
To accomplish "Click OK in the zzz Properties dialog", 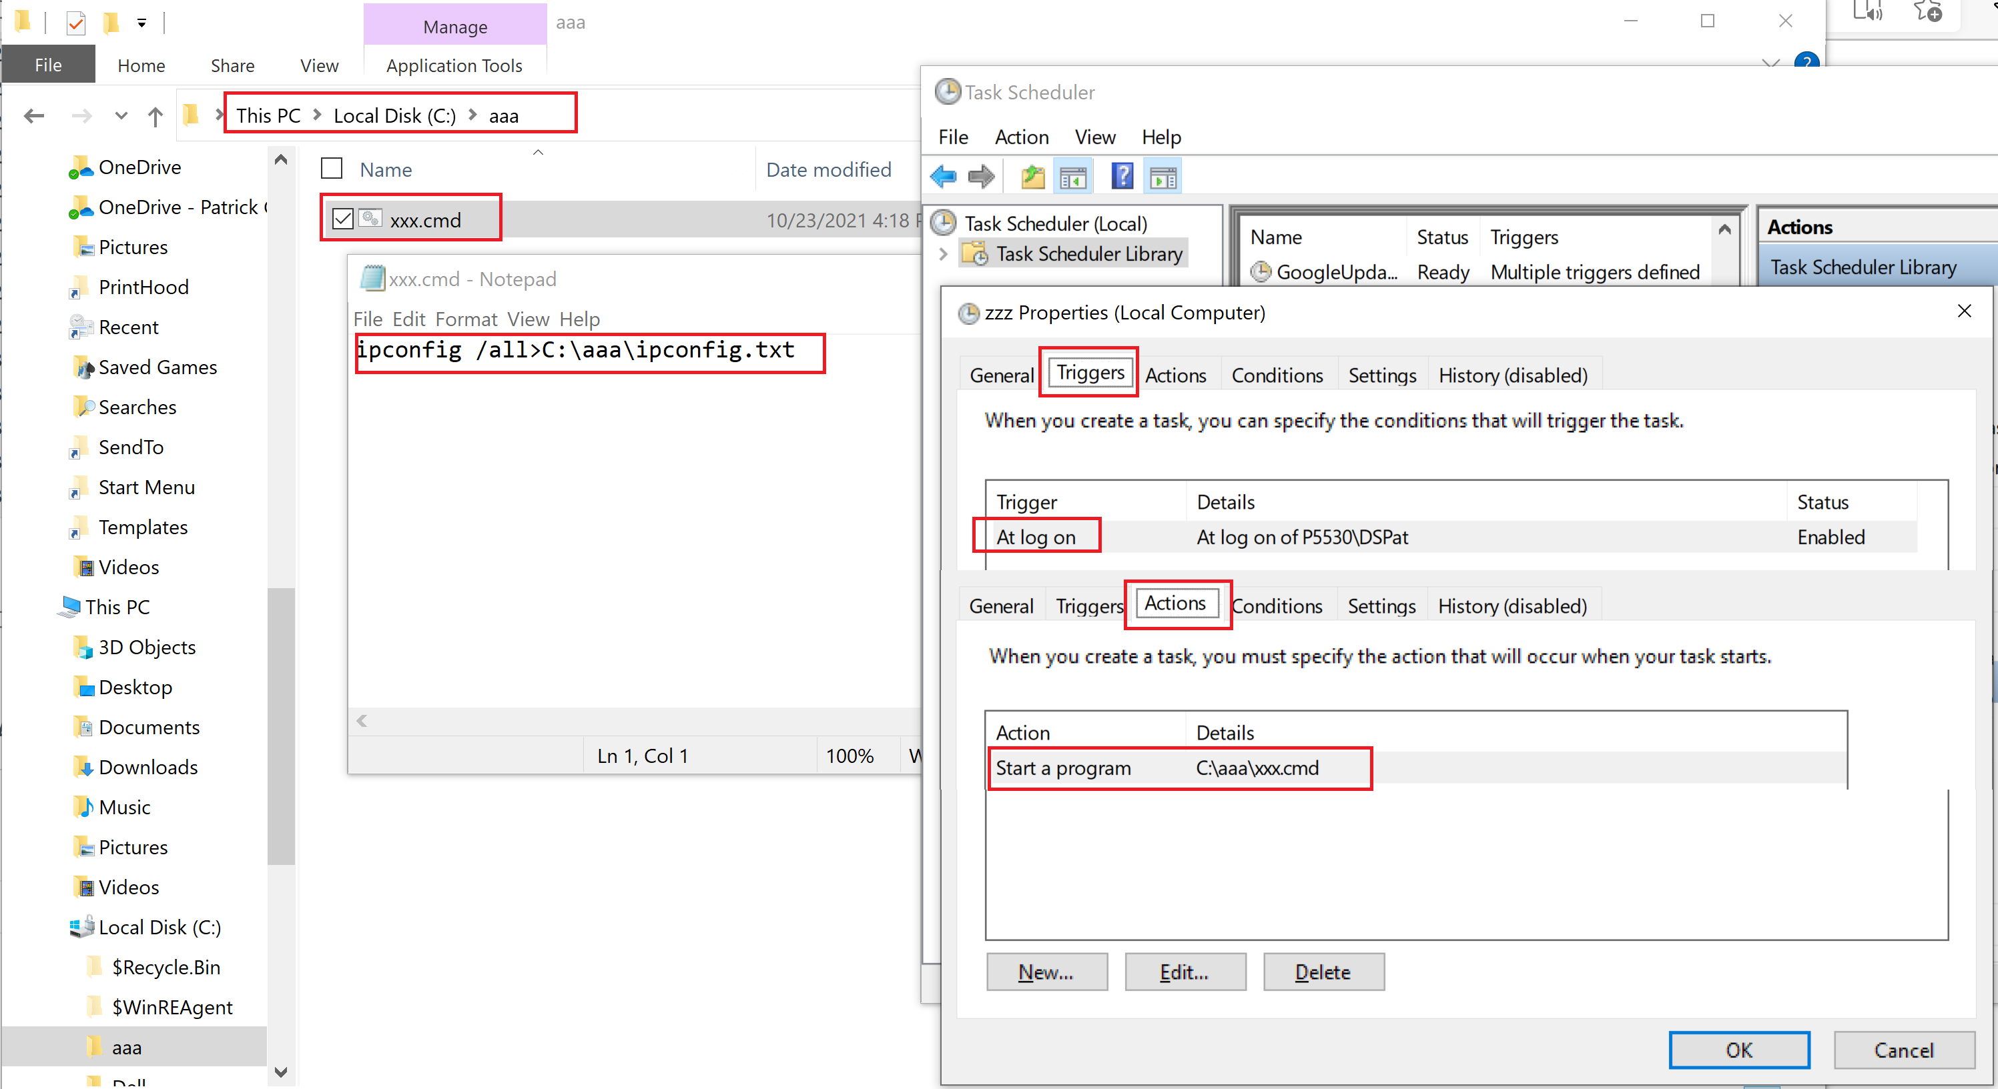I will point(1739,1050).
